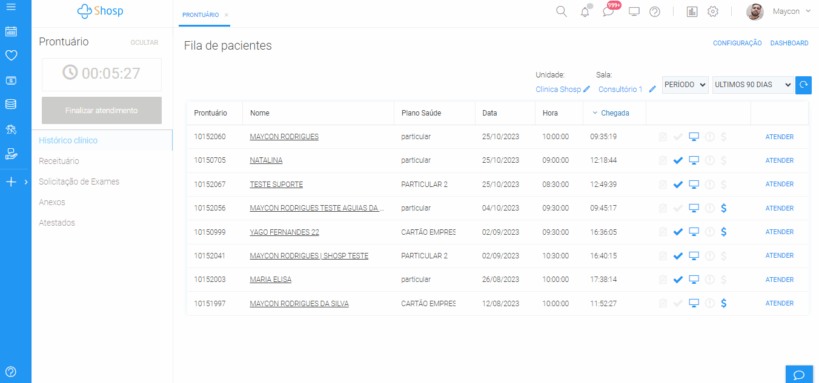Open the PERÍODO dropdown
This screenshot has width=819, height=383.
[x=685, y=85]
